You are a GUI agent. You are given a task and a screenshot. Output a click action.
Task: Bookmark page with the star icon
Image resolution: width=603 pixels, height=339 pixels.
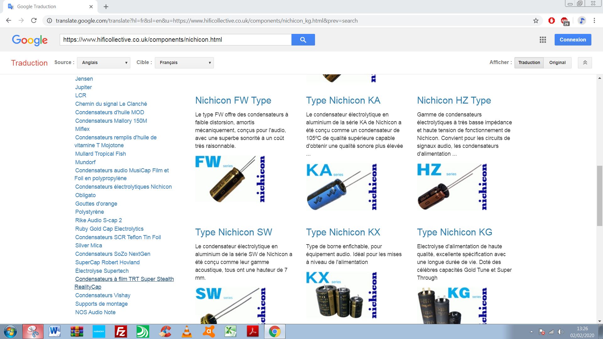536,21
